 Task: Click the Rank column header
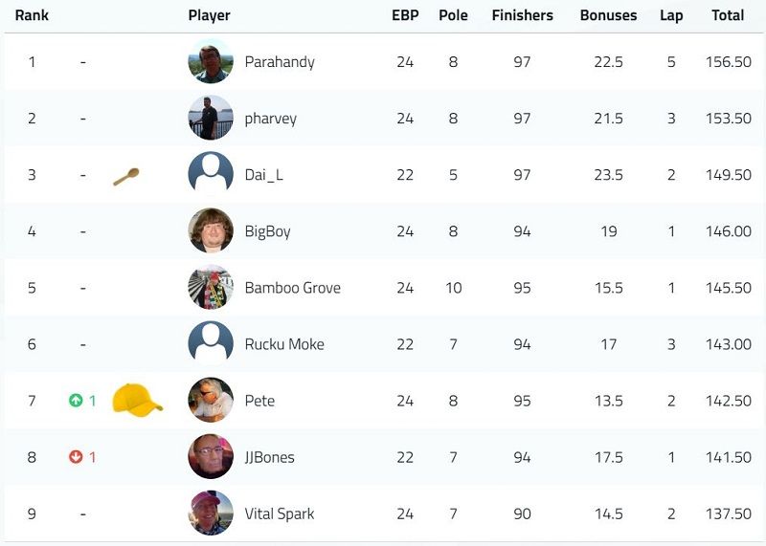32,15
